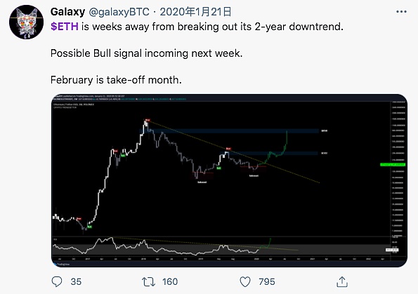This screenshot has height=294, width=418.
Task: Click the $ETH cashtag link
Action: 65,27
